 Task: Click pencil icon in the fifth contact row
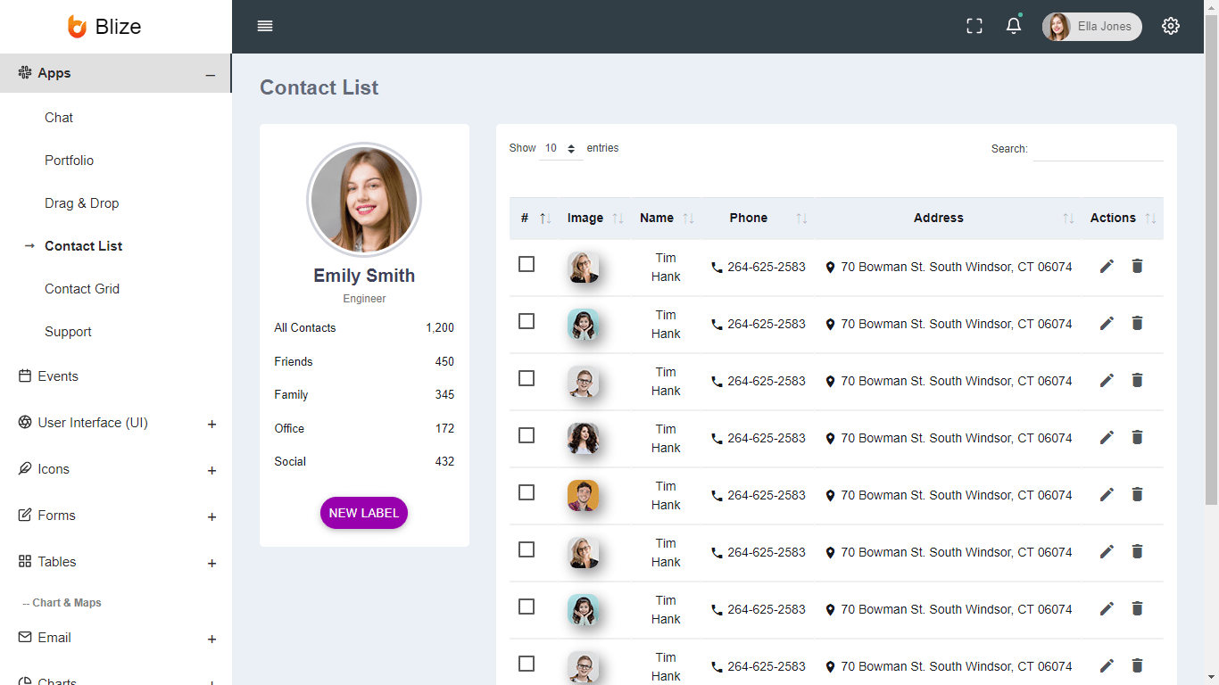pos(1107,494)
